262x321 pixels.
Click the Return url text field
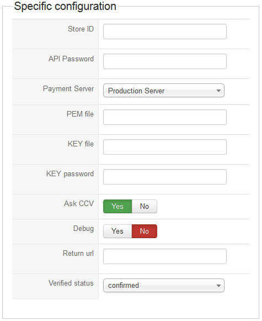click(165, 256)
